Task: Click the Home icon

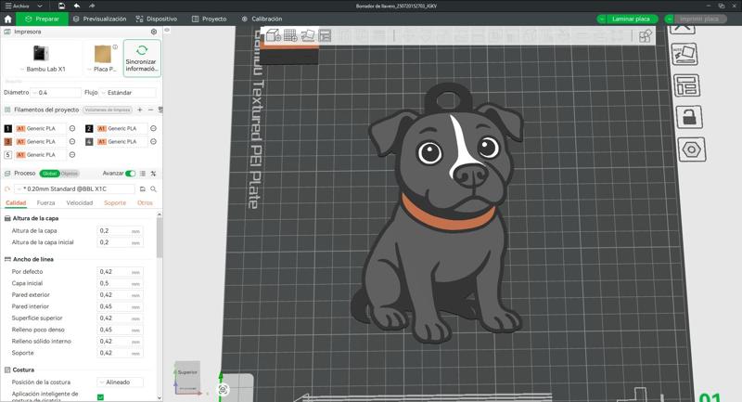Action: click(7, 19)
